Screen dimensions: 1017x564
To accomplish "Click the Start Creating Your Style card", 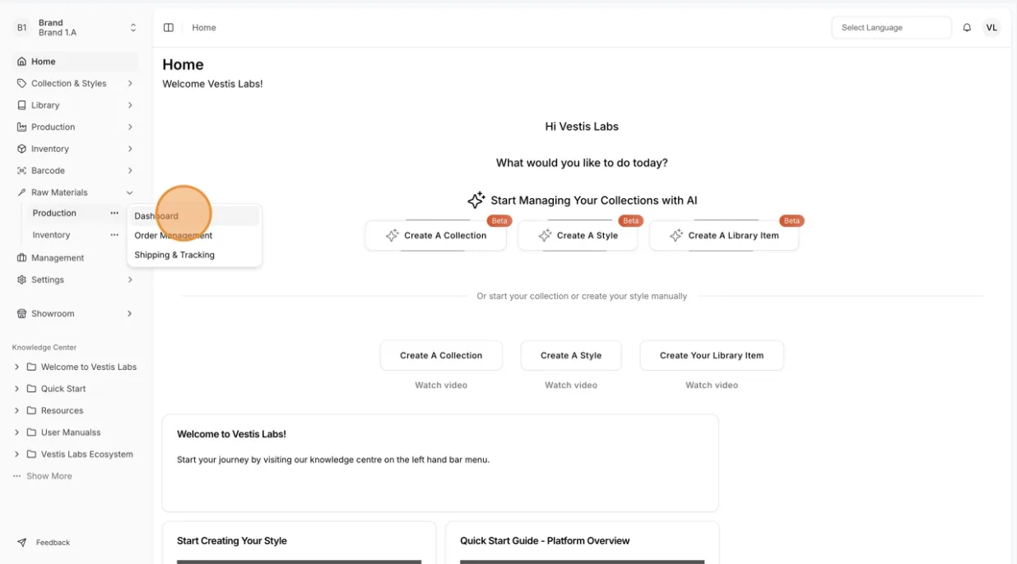I will tap(299, 543).
